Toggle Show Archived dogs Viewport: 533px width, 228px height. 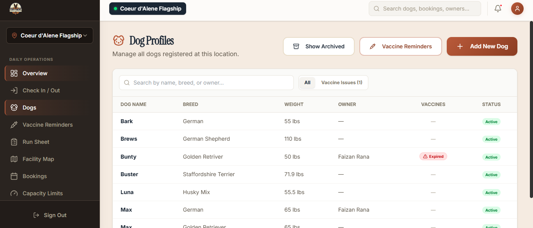318,46
